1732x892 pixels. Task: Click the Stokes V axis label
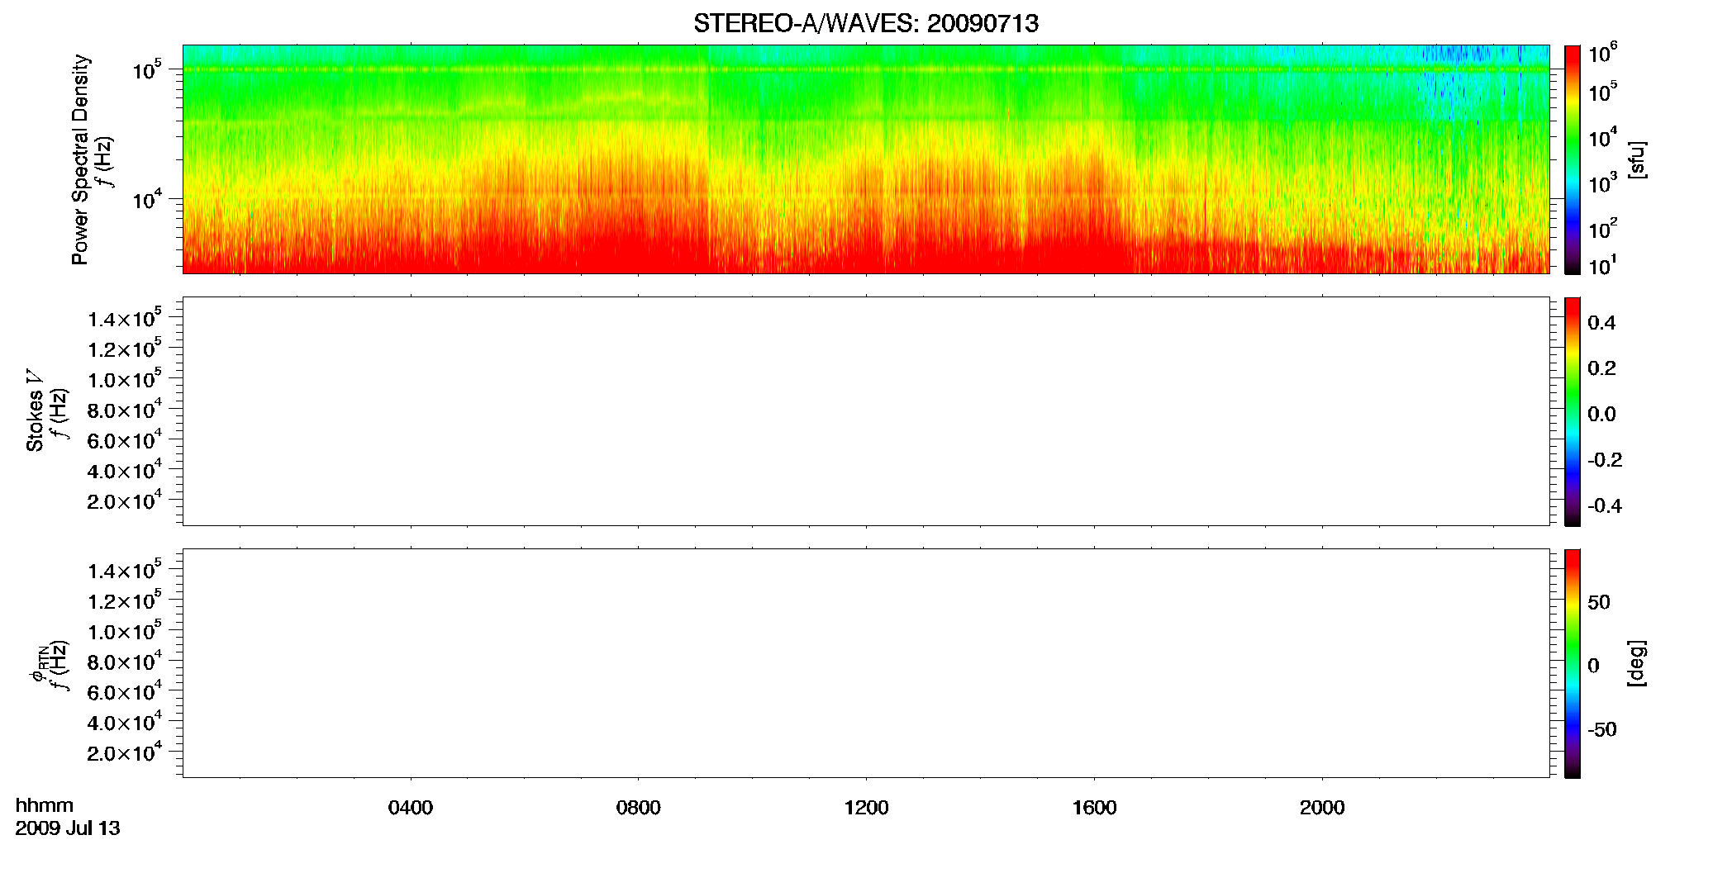click(x=35, y=410)
